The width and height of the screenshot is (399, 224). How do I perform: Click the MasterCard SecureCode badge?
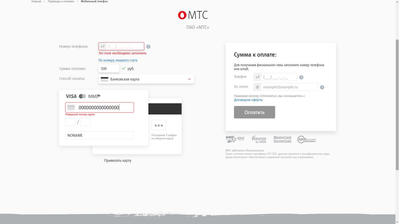click(283, 139)
